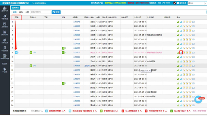Open admission number 1141828
The image size is (207, 116).
[76, 35]
